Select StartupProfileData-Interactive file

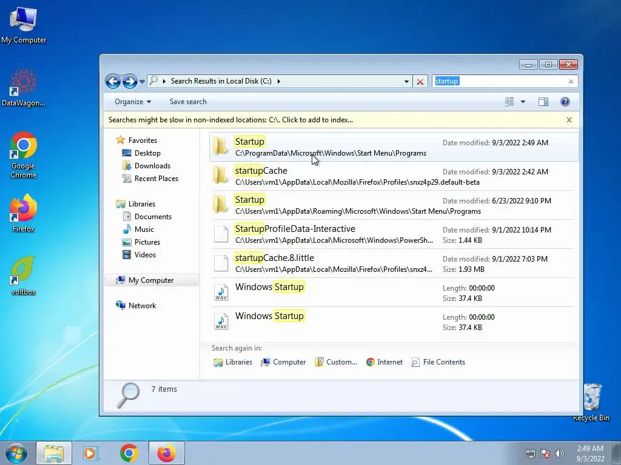click(x=393, y=234)
